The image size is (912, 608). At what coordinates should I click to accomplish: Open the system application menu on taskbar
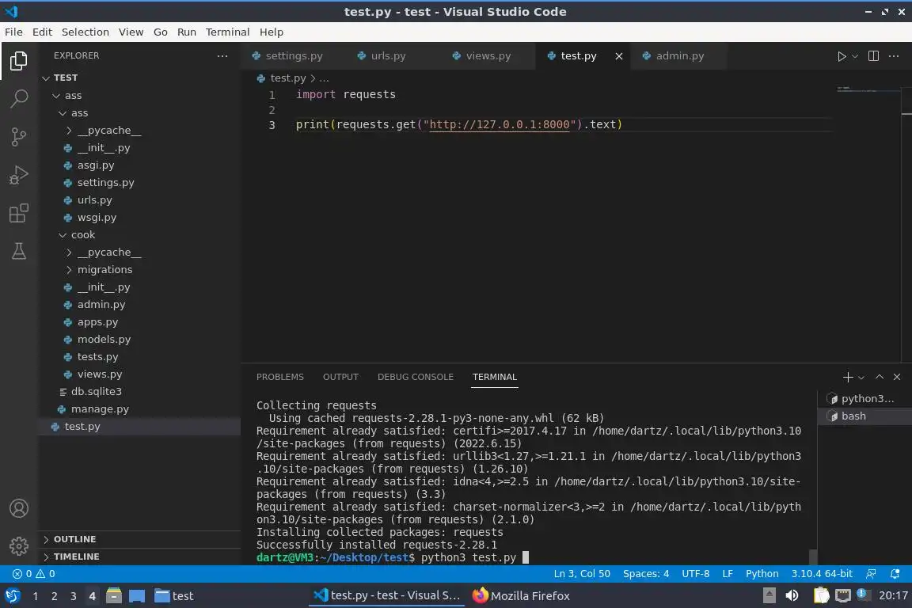click(12, 596)
